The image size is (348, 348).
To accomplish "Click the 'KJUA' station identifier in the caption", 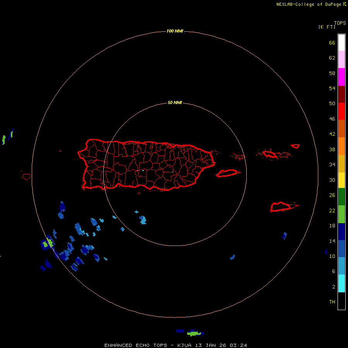I will [x=185, y=345].
